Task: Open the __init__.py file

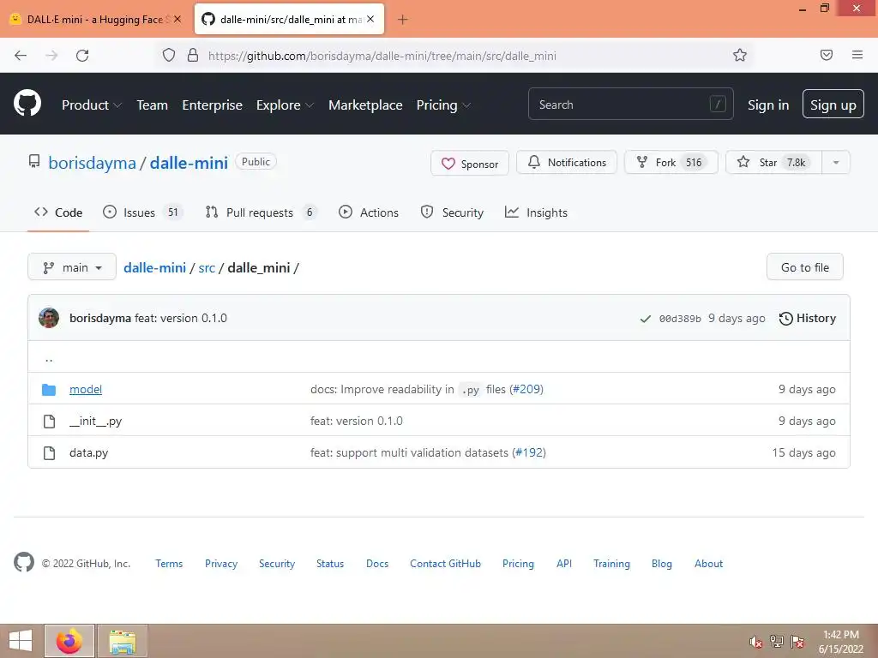Action: (x=96, y=422)
